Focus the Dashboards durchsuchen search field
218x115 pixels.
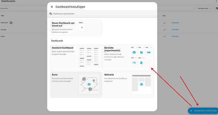pos(102,14)
